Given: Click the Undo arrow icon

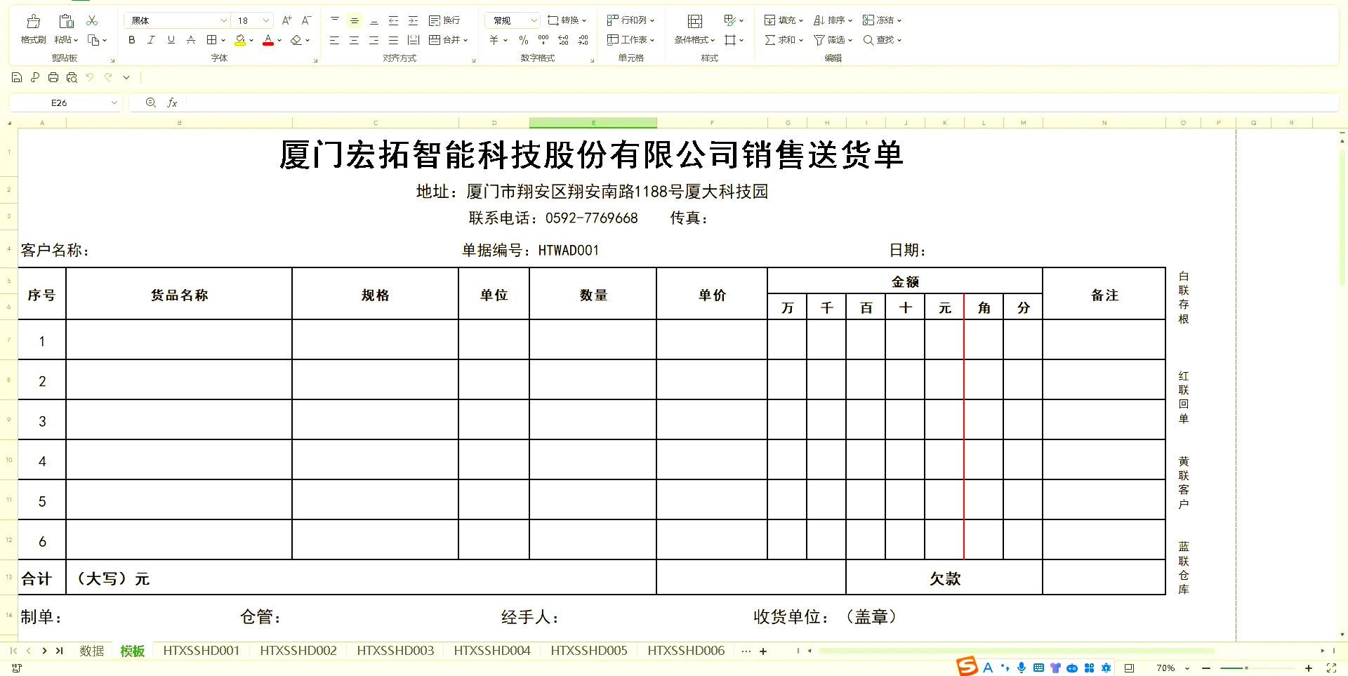Looking at the screenshot, I should click(90, 77).
